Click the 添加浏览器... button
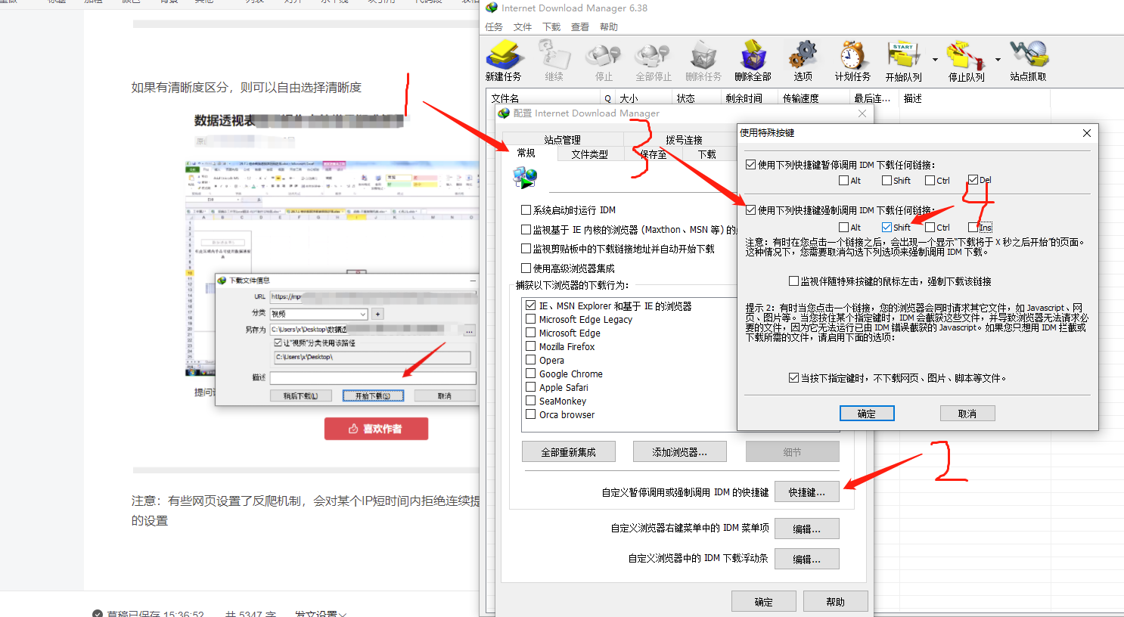Screen dimensions: 1124x617 pos(680,452)
